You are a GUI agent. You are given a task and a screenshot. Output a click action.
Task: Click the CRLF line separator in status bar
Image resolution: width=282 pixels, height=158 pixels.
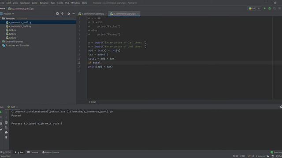[x=243, y=156]
